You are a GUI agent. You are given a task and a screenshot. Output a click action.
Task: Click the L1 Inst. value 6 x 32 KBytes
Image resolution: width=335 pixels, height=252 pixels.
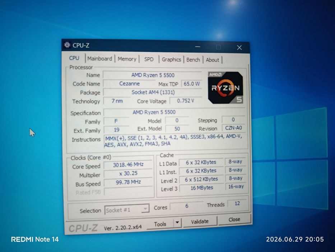coord(201,171)
